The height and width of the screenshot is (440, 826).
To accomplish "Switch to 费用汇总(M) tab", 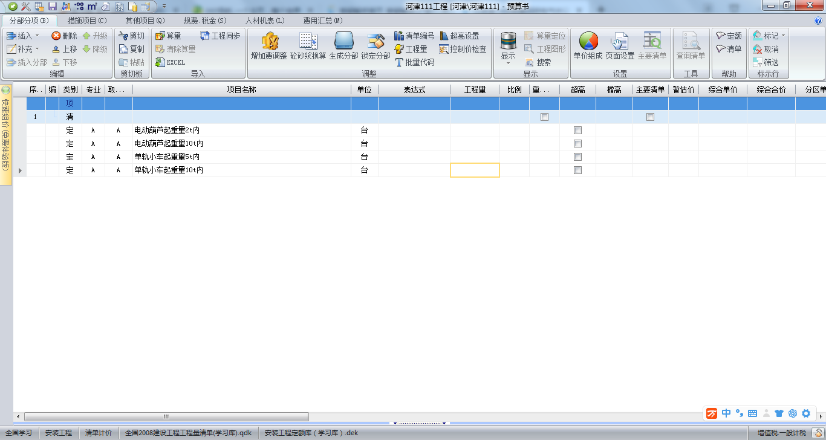I will pyautogui.click(x=323, y=21).
